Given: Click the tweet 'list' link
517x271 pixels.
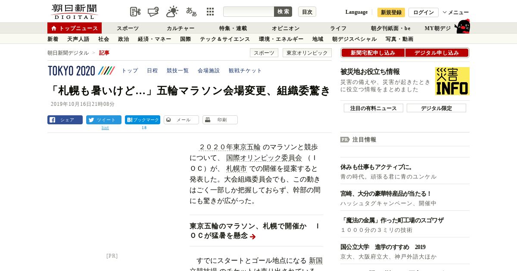Looking at the screenshot, I should point(105,128).
